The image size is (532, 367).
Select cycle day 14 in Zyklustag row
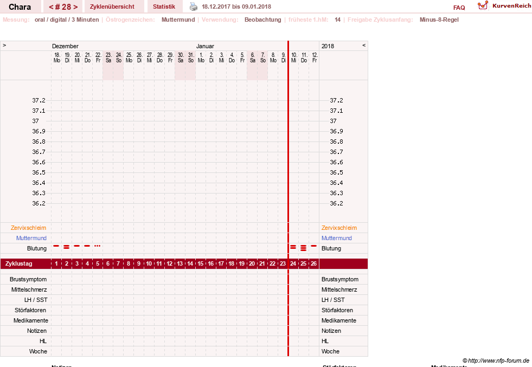coord(190,263)
